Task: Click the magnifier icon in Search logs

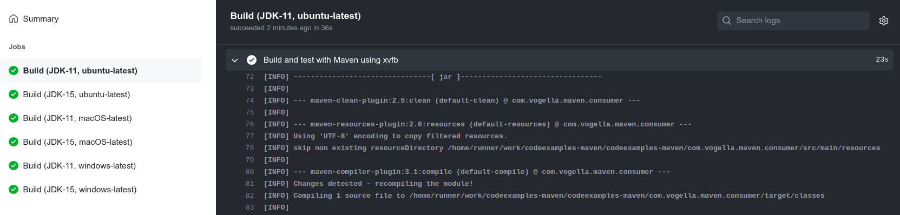Action: coord(727,21)
